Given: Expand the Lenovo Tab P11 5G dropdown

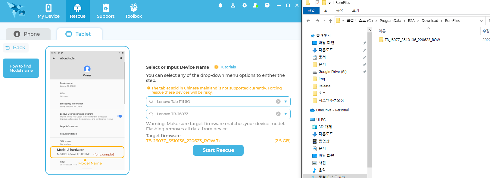Looking at the screenshot, I should click(286, 101).
